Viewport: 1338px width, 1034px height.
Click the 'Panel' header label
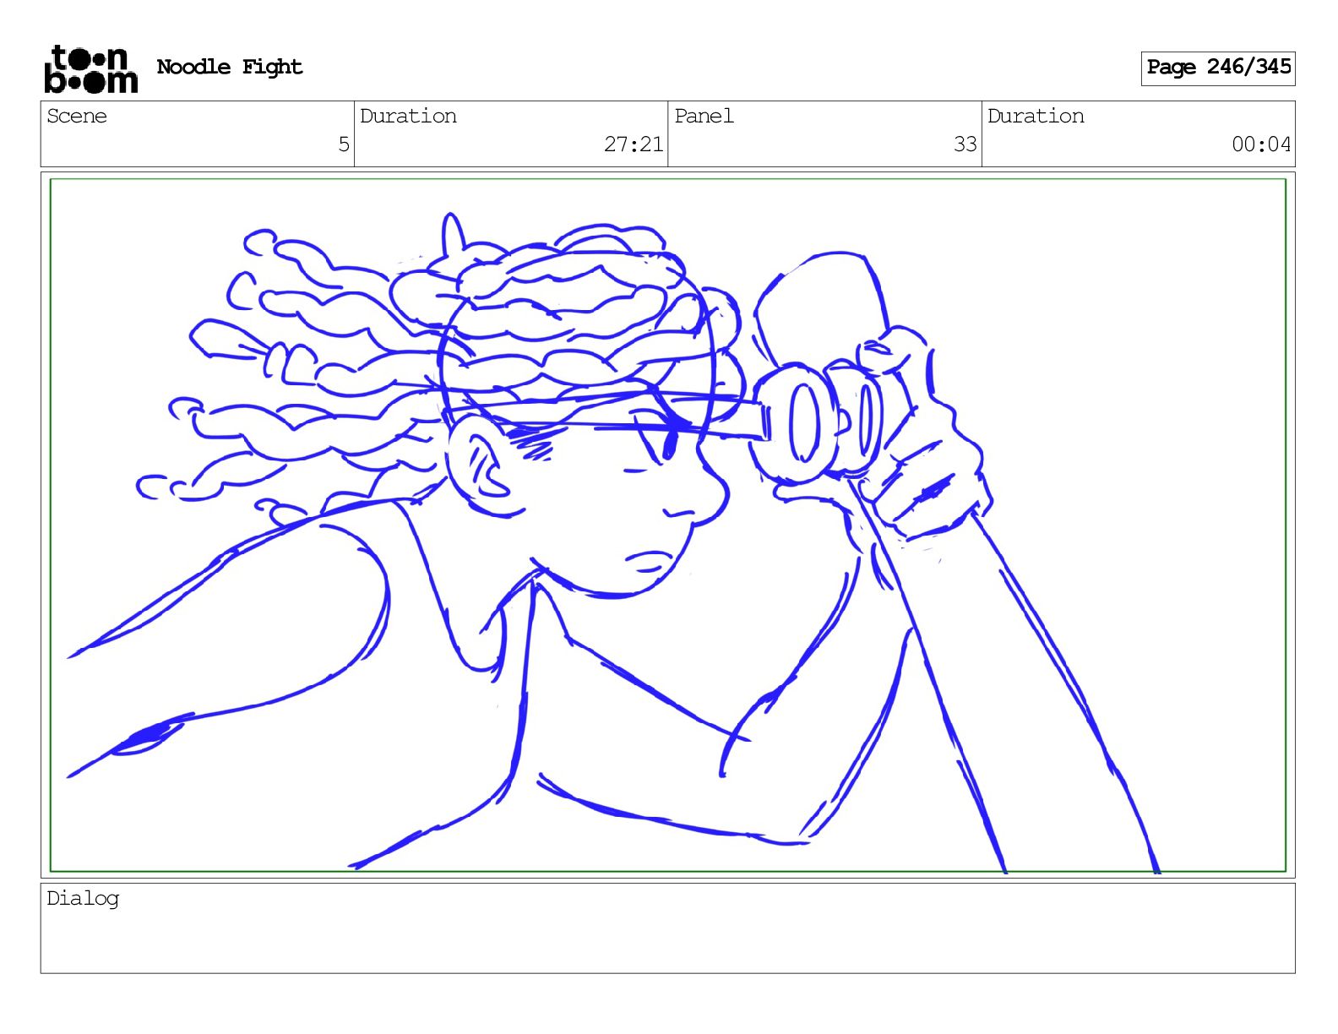704,116
